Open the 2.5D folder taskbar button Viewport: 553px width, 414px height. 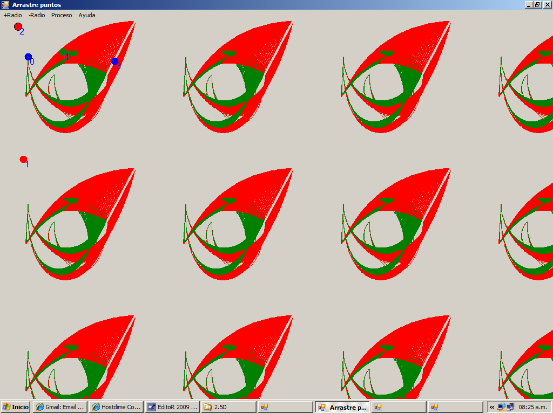point(228,407)
